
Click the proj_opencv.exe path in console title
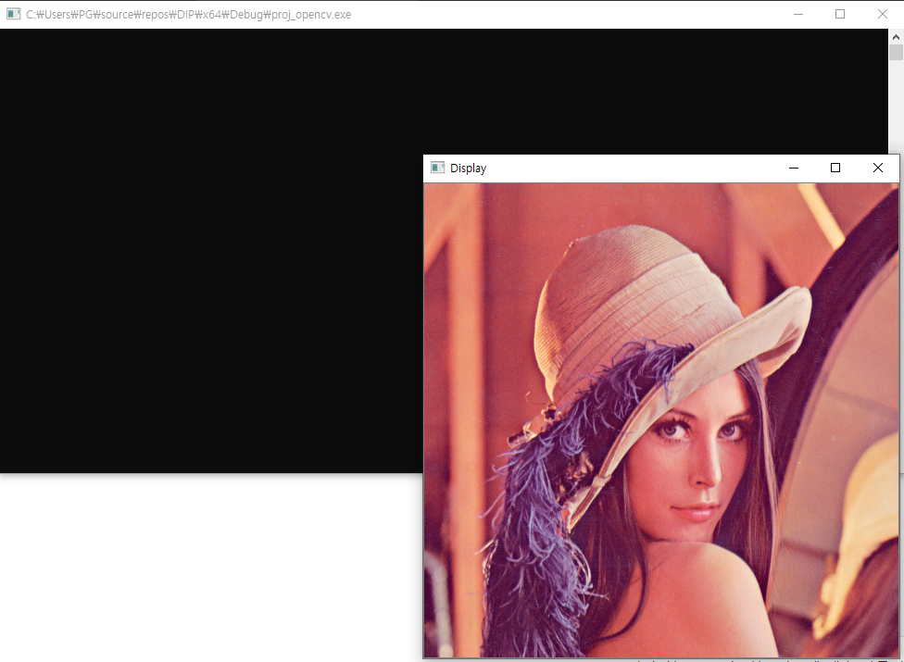pos(189,15)
